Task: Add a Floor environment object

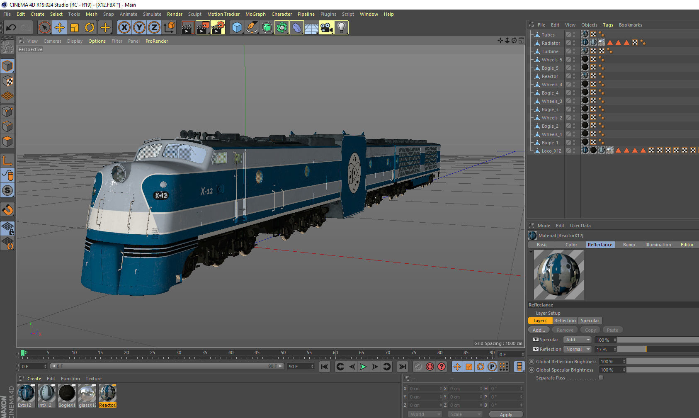Action: click(x=311, y=28)
